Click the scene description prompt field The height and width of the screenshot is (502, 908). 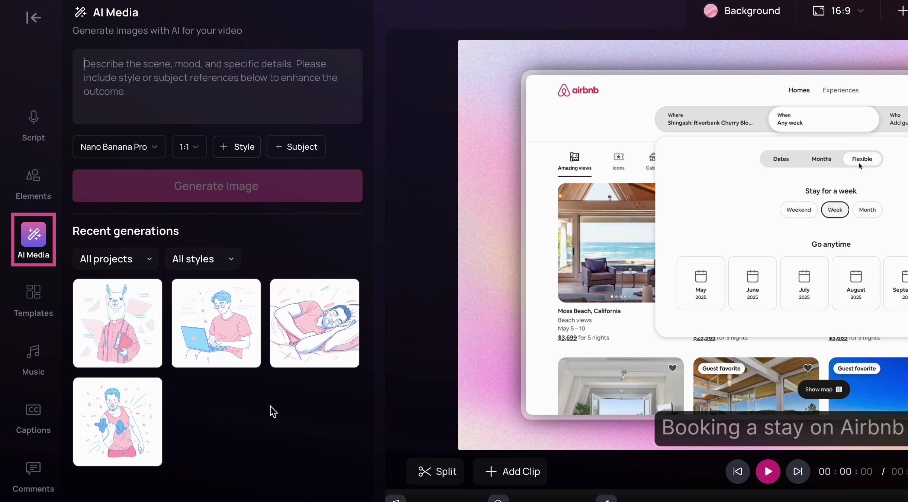pyautogui.click(x=217, y=86)
